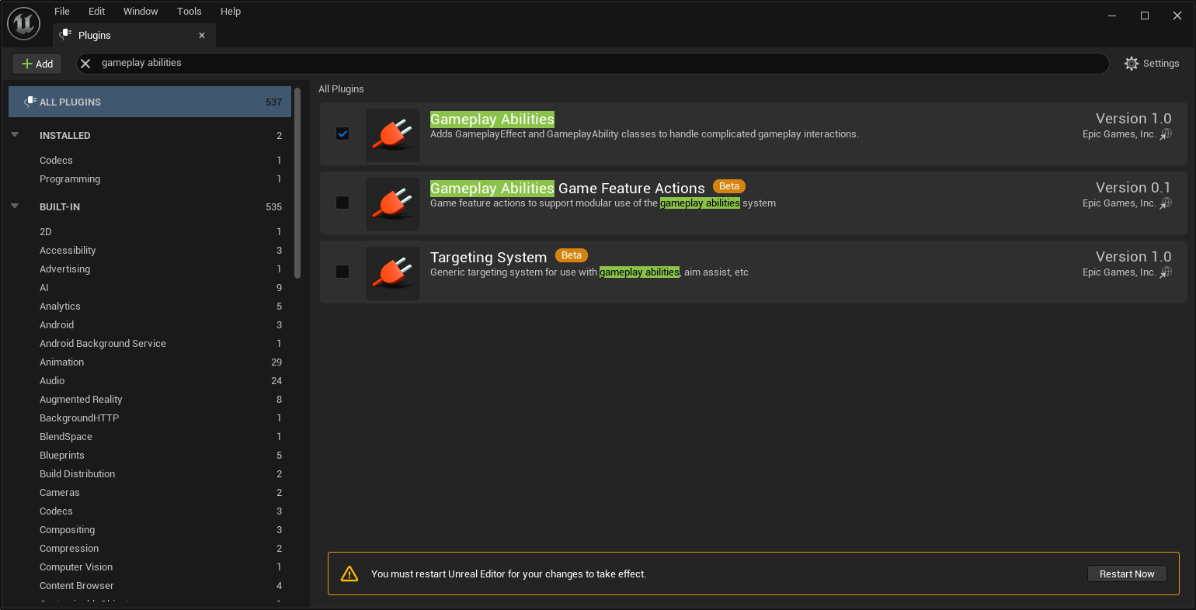Image resolution: width=1196 pixels, height=610 pixels.
Task: Clear the search text with X icon
Action: click(x=85, y=64)
